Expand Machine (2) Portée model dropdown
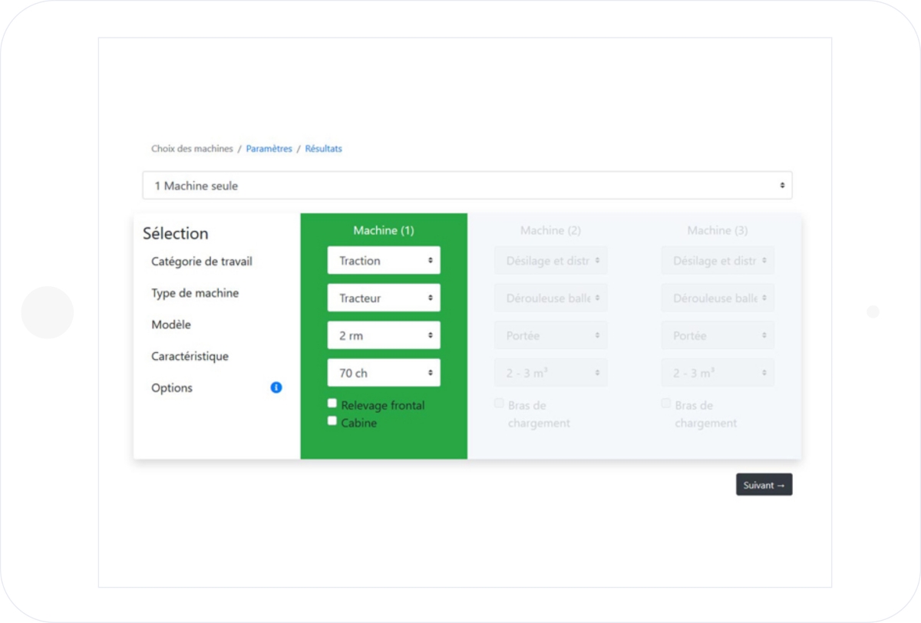Viewport: 921px width, 623px height. point(550,335)
